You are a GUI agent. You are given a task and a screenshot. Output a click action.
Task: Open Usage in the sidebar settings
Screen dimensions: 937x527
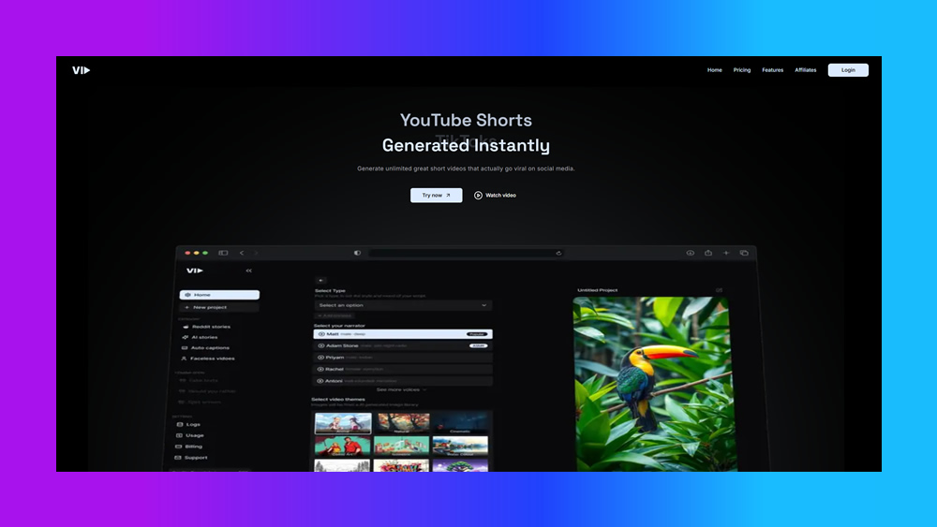point(195,435)
